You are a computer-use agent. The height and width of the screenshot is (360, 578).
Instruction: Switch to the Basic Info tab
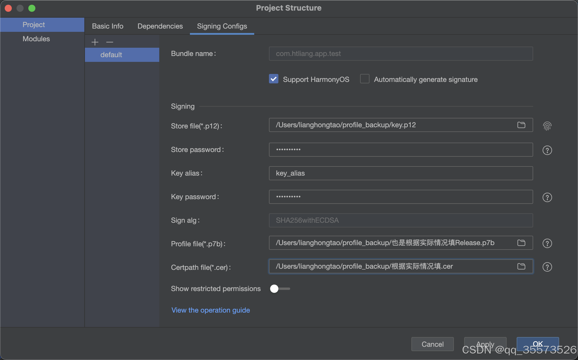pos(108,26)
